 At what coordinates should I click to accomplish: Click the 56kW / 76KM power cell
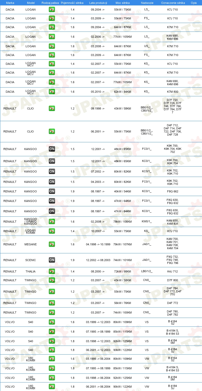pyautogui.click(x=123, y=303)
